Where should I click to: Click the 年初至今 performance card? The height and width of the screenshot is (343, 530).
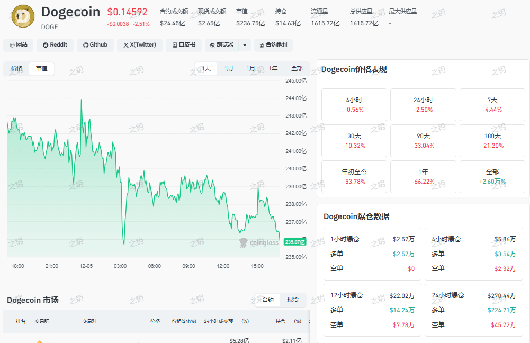point(354,177)
